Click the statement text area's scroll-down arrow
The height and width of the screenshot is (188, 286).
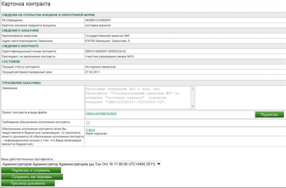pos(192,106)
